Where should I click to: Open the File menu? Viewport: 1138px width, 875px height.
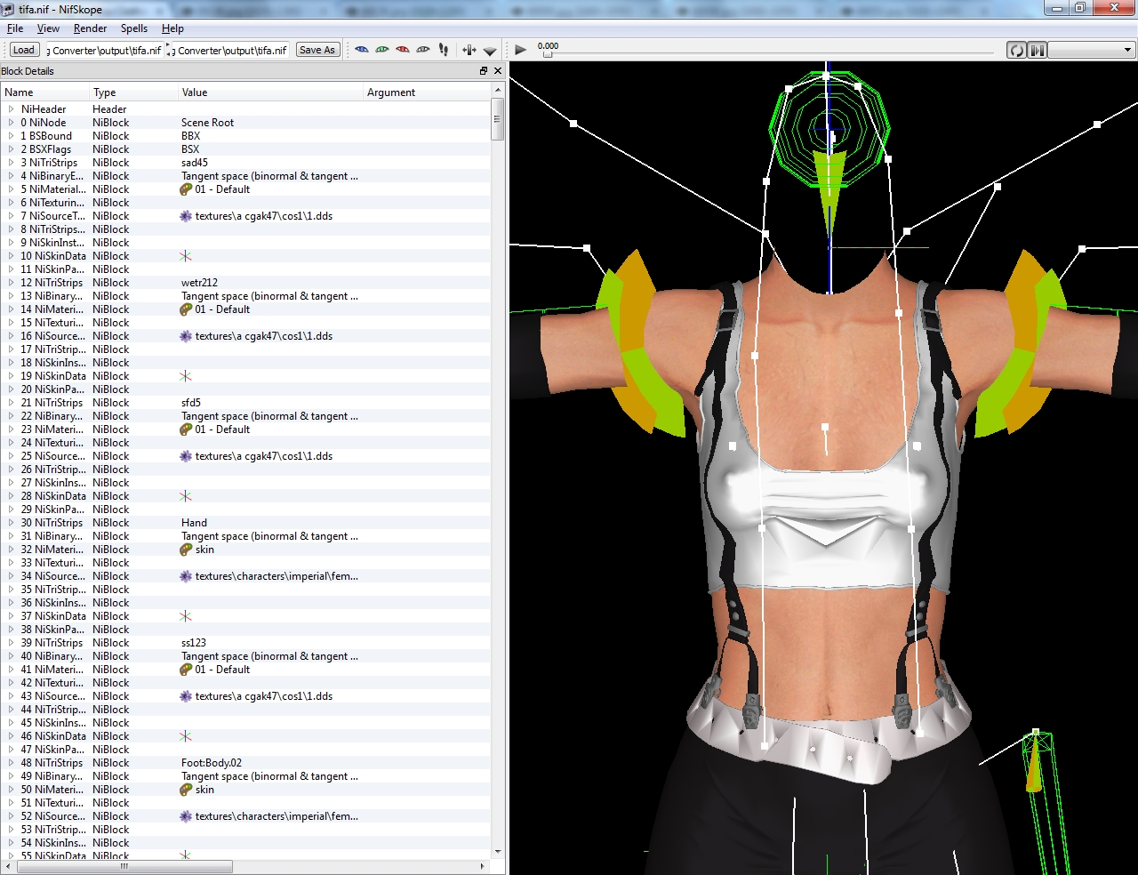[15, 28]
